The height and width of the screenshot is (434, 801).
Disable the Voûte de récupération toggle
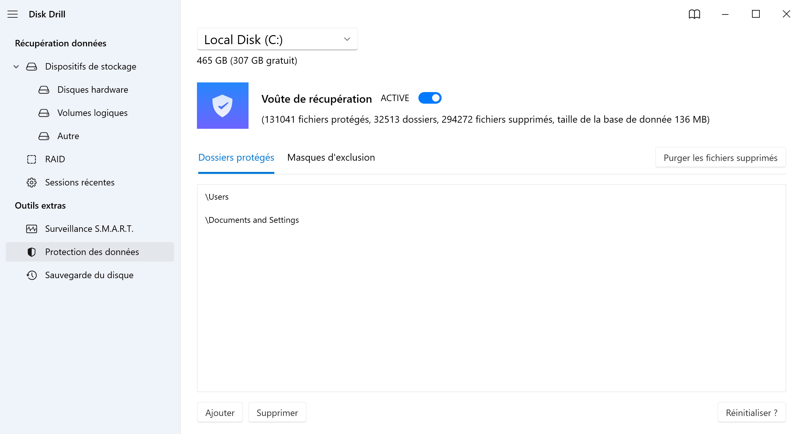tap(430, 98)
